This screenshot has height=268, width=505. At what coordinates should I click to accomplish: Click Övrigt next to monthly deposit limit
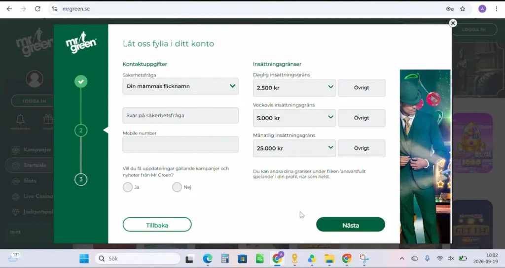tap(361, 148)
